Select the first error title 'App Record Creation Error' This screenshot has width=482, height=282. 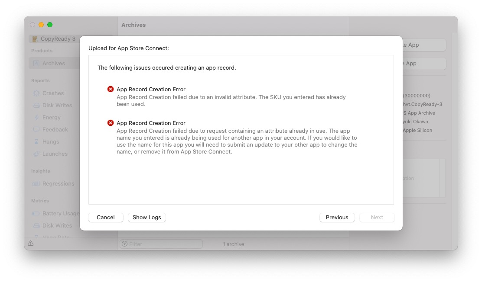point(151,89)
